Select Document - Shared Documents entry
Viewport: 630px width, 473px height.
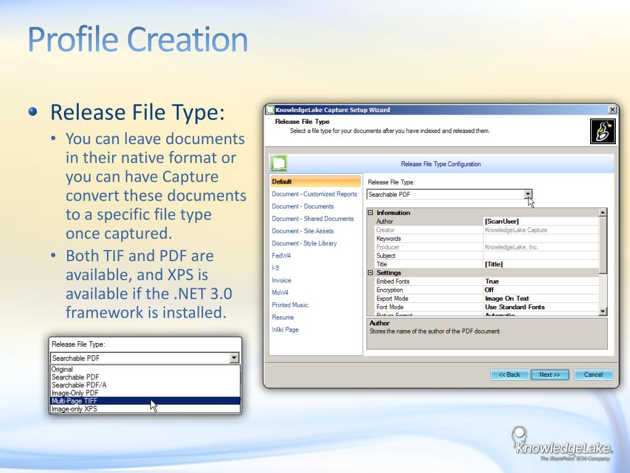point(313,219)
